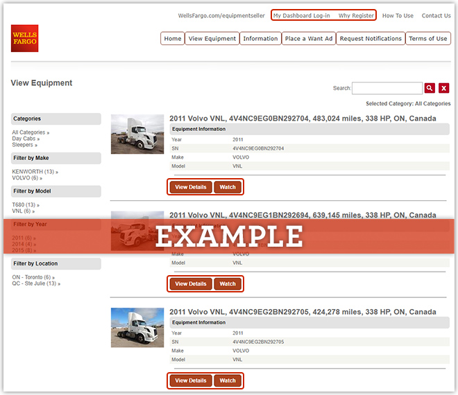Open the Home menu tab

click(173, 39)
